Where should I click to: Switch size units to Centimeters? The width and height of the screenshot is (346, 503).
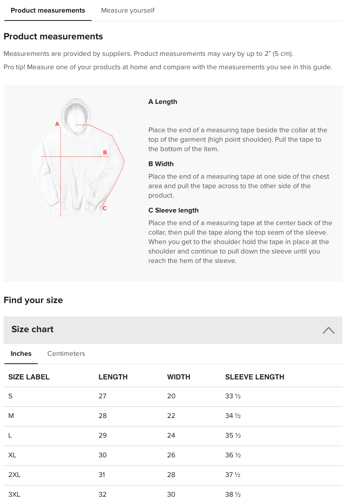click(66, 353)
